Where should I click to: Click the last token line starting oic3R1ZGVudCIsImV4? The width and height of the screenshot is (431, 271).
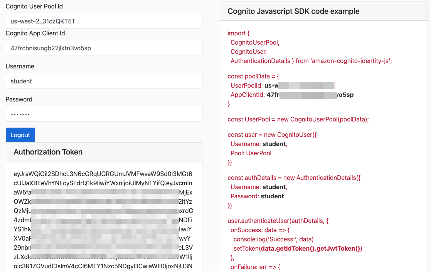click(103, 266)
